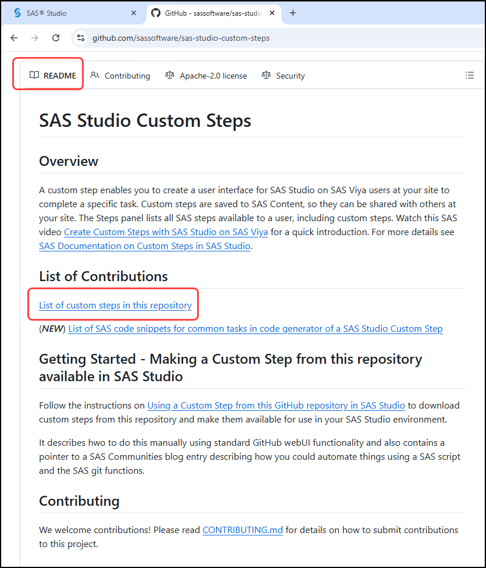The width and height of the screenshot is (486, 568).
Task: Open SAS Documentation on Custom Steps link
Action: click(145, 246)
